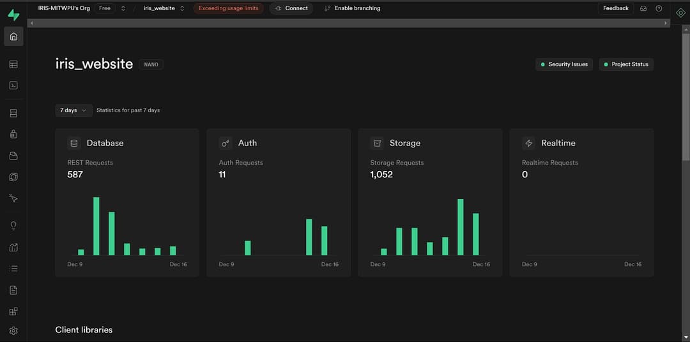This screenshot has height=342, width=690.
Task: Click the Auth key card icon
Action: 226,143
